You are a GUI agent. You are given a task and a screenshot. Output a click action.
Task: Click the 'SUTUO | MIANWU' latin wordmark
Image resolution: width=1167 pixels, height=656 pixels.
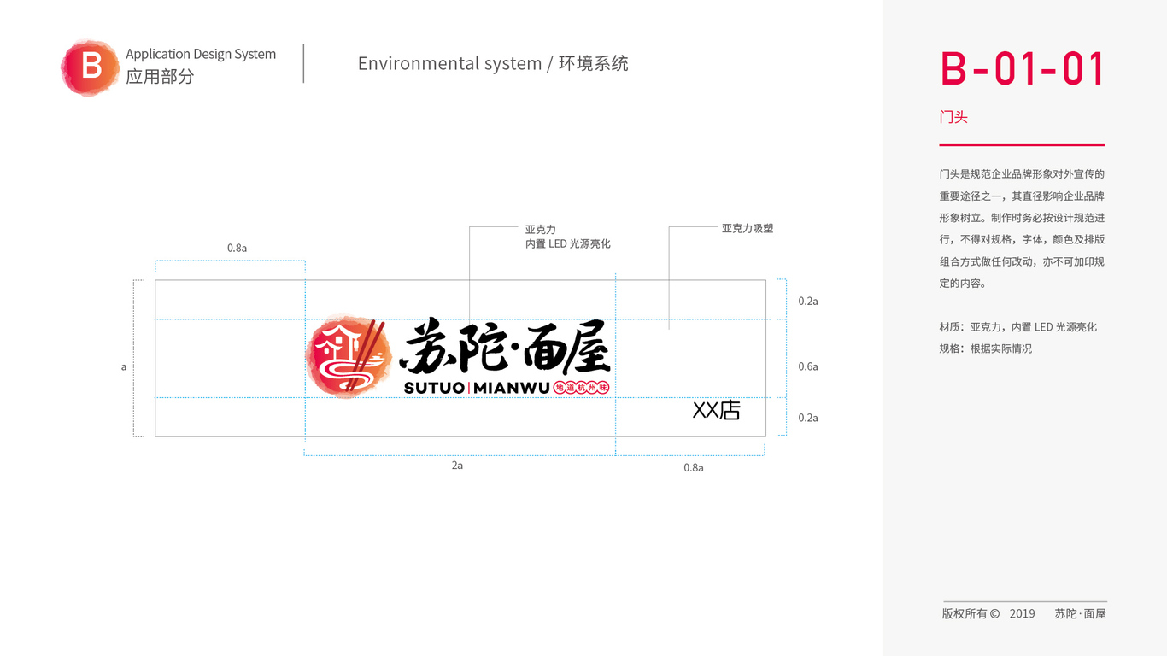point(477,388)
